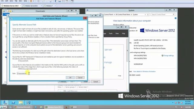The width and height of the screenshot is (194, 109).
Task: Click Cancel in the background Add Roles wizard
Action: tap(96, 82)
